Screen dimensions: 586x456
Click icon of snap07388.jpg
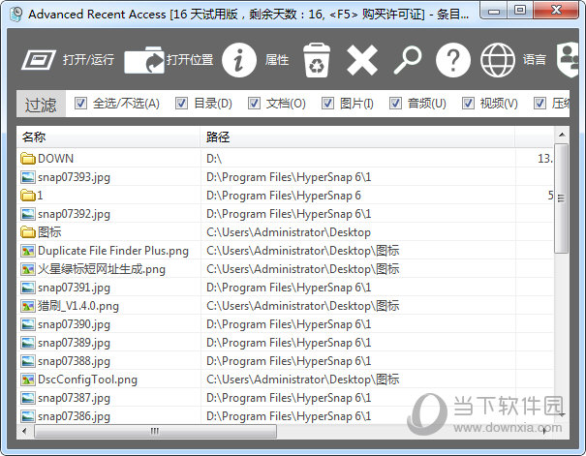click(28, 361)
